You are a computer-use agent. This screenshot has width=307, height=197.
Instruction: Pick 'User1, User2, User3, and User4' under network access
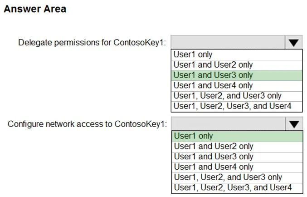pos(237,188)
